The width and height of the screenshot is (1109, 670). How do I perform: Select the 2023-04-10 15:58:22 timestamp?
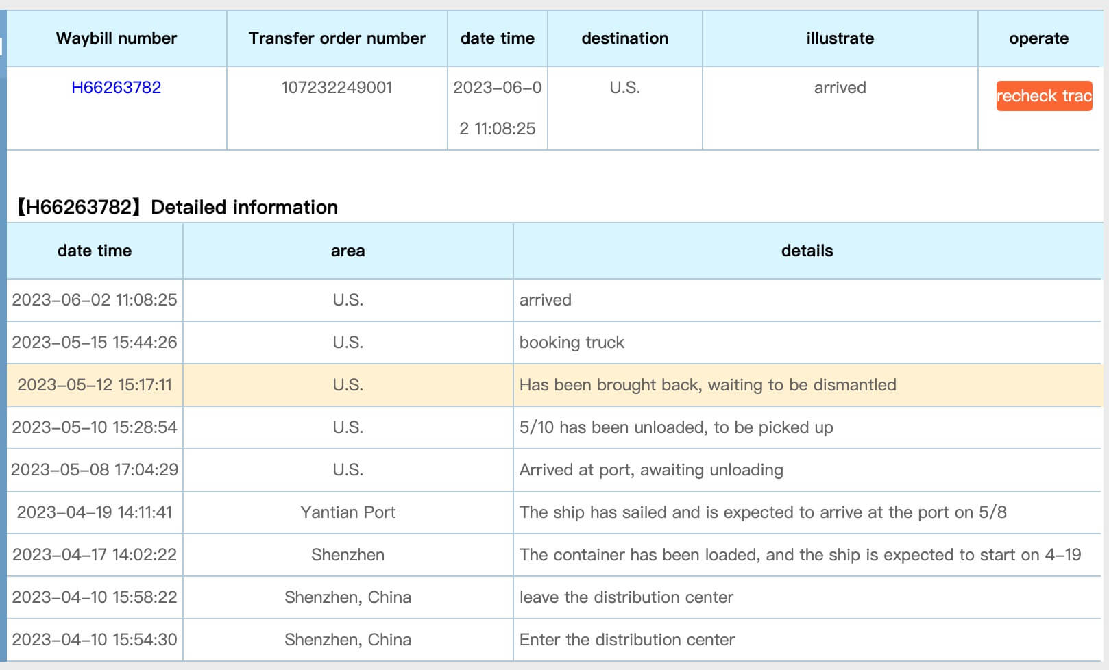coord(95,597)
